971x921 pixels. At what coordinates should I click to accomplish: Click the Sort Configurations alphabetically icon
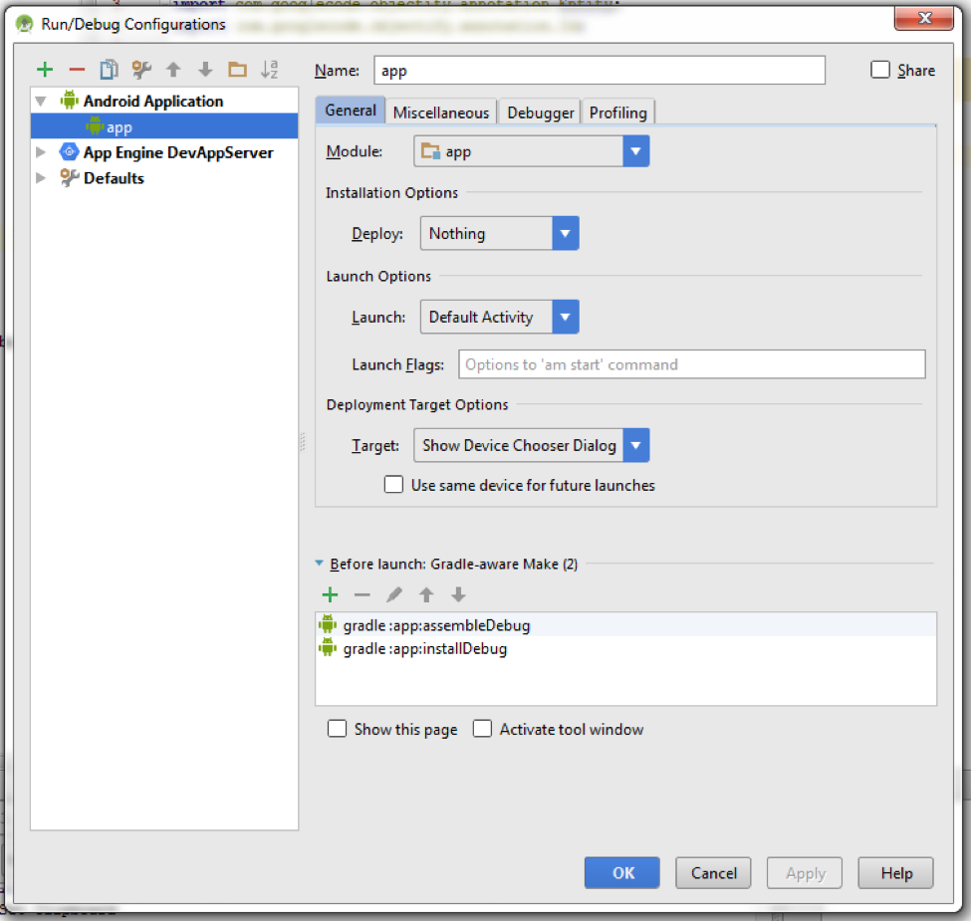(x=269, y=70)
